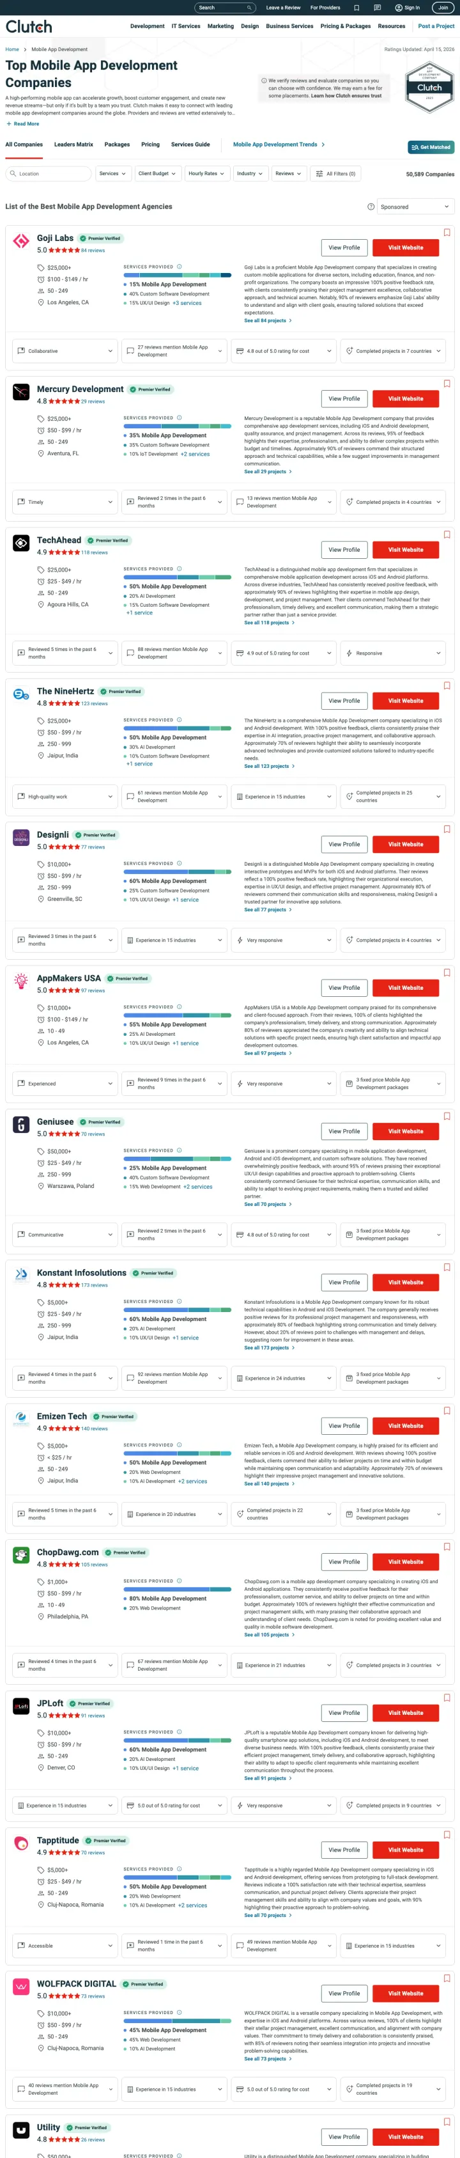Open the header bookmarks icon
This screenshot has width=460, height=2158.
356,8
